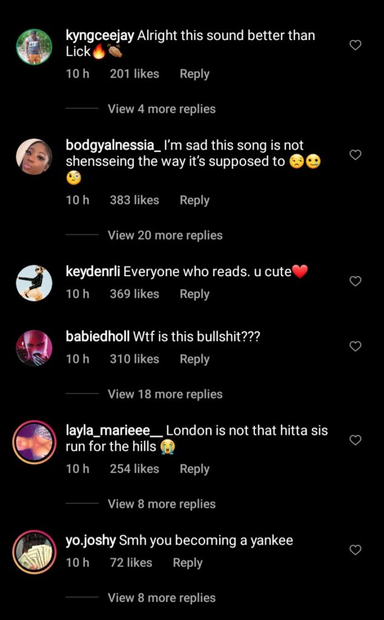Expand 4 more replies under kyngceejay
Viewport: 384px width, 620px height.
pos(161,109)
